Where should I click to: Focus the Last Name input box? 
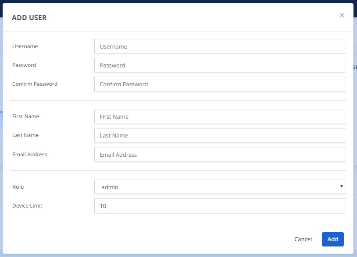coord(220,136)
